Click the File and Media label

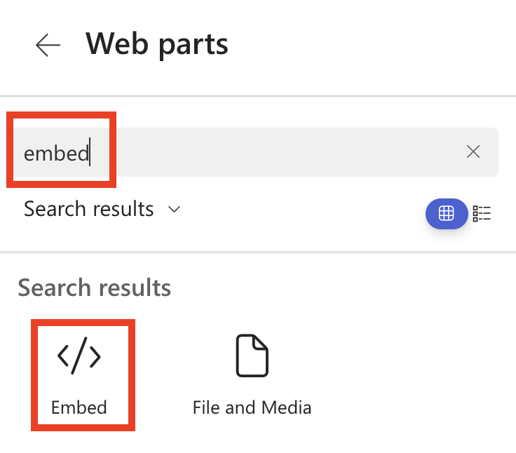click(252, 407)
